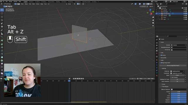Select the Spin tool
188x105 pixels.
click(x=2, y=60)
